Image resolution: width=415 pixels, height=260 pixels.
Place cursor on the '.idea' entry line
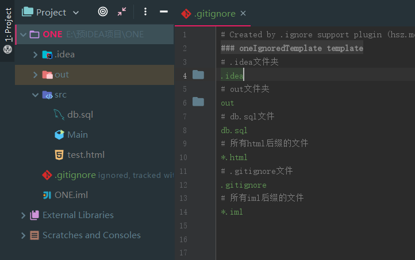tap(232, 76)
